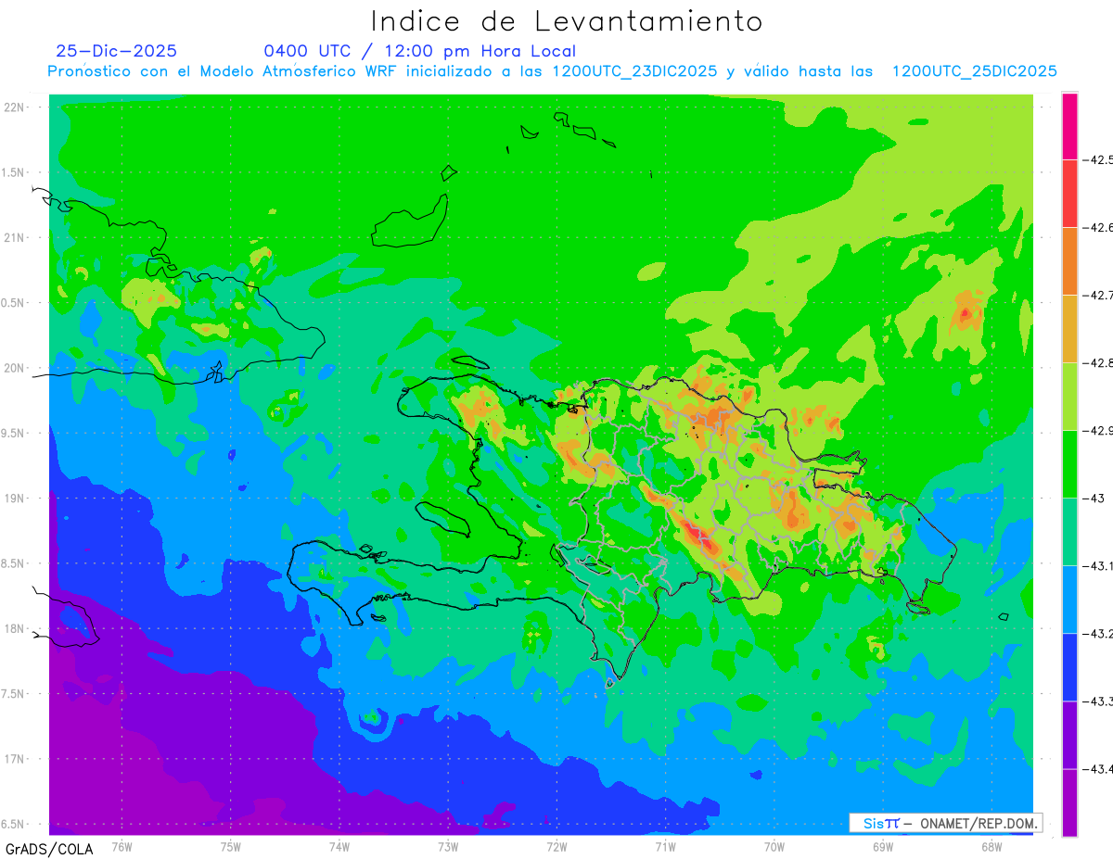Click the magenta swatch above -42.5 in legend
This screenshot has height=859, width=1113.
point(1069,126)
